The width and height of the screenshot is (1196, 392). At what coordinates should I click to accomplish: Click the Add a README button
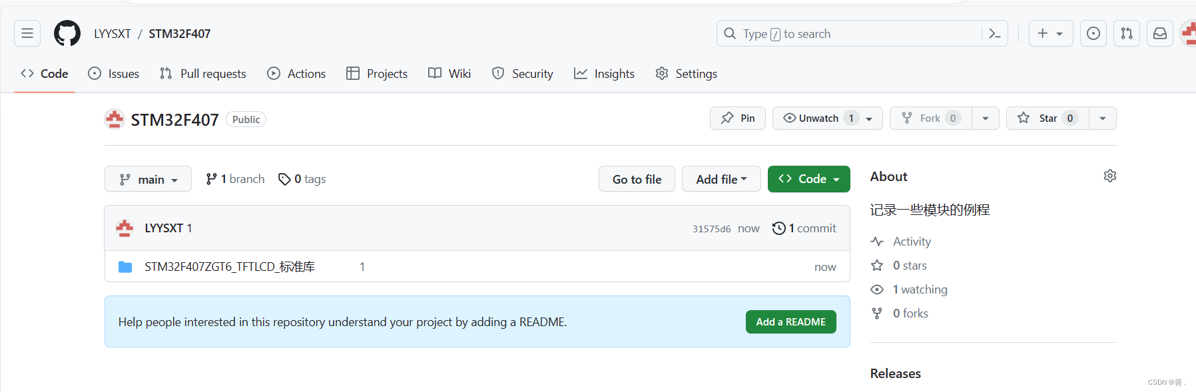(x=791, y=322)
